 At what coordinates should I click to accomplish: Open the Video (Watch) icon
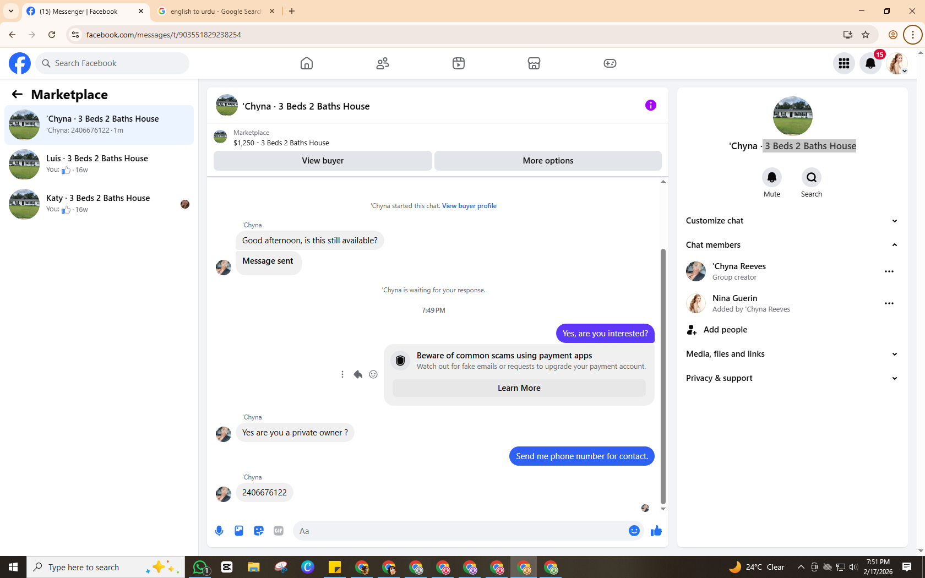coord(459,63)
